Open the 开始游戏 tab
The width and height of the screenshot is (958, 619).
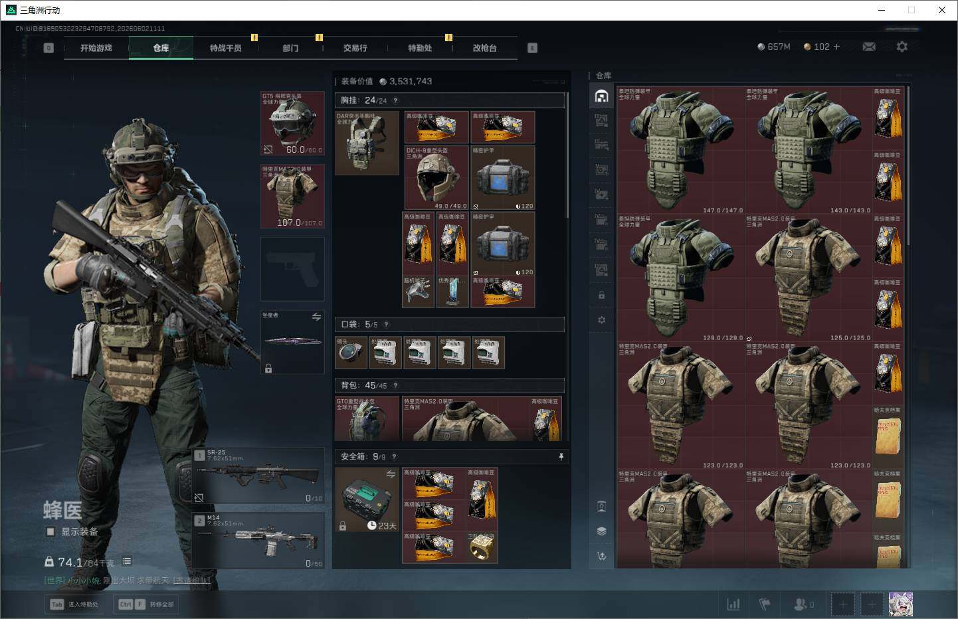click(x=96, y=48)
